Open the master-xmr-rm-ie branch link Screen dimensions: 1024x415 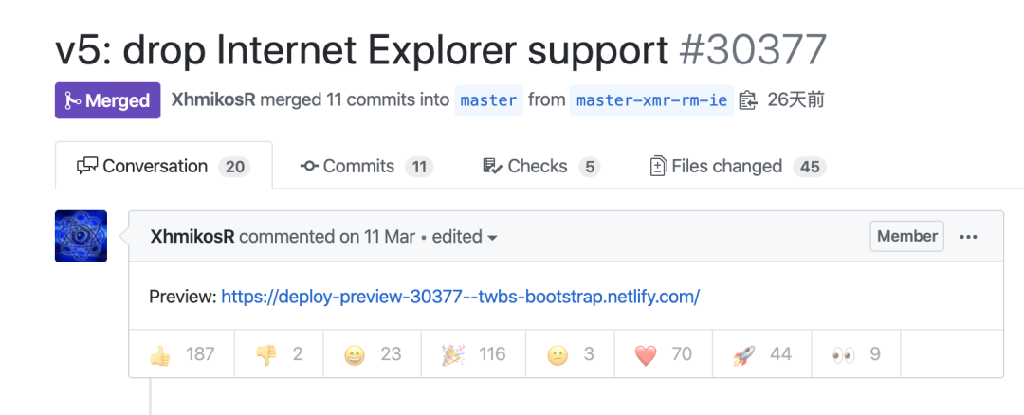(x=652, y=100)
